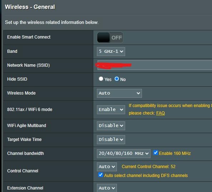Toggle the Enable Smart Connect switch
Screen dimensions: 212x192
click(x=110, y=37)
